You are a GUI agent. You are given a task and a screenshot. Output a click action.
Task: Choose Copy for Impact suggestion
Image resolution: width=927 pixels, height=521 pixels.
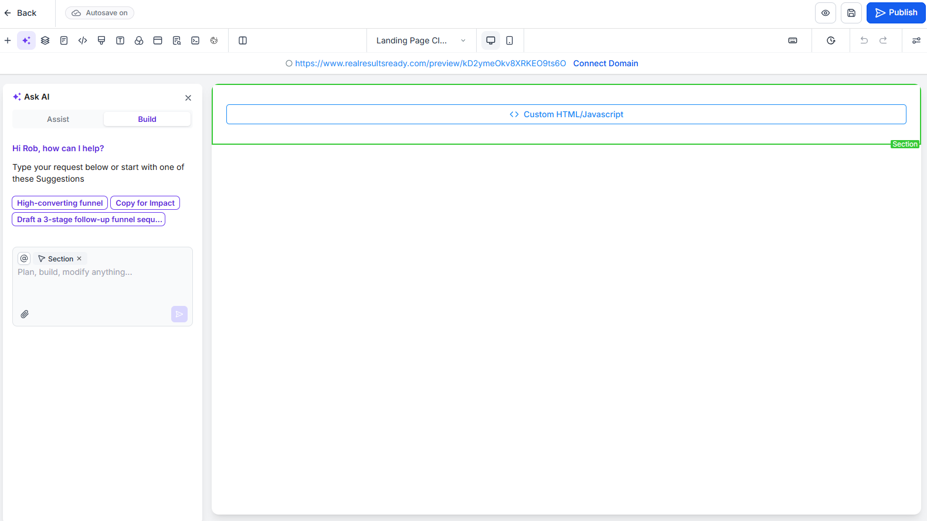point(145,203)
